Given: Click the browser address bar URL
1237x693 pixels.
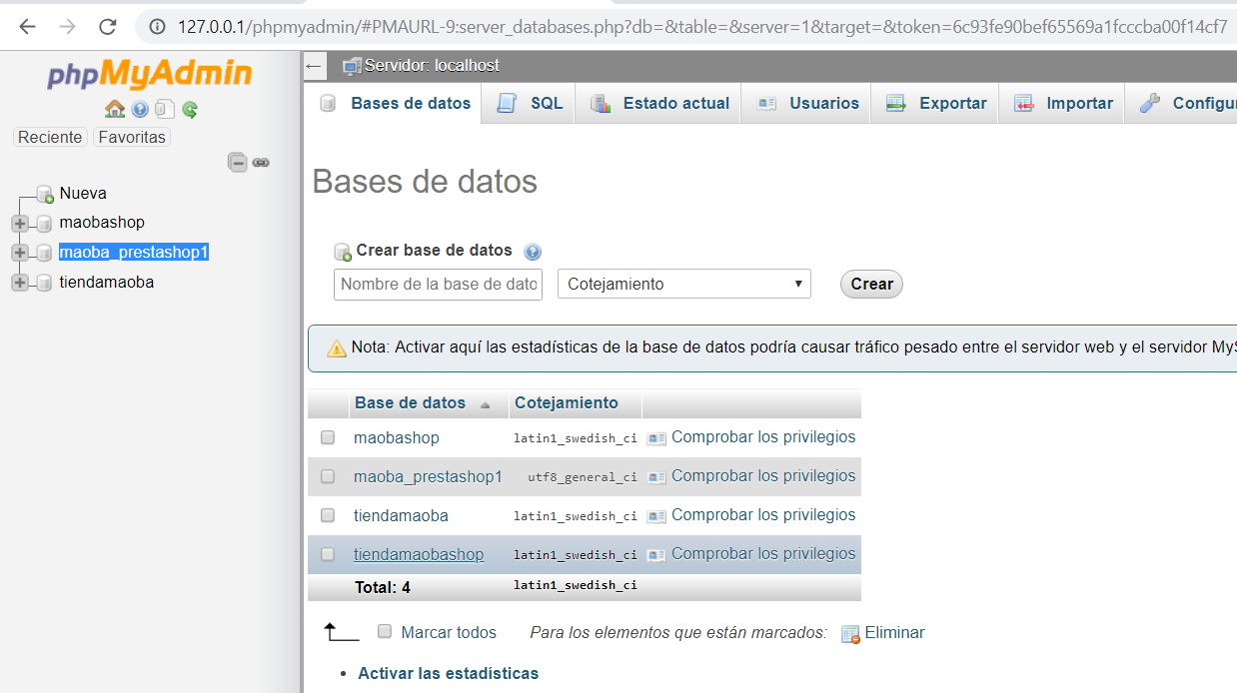Looking at the screenshot, I should (x=702, y=27).
